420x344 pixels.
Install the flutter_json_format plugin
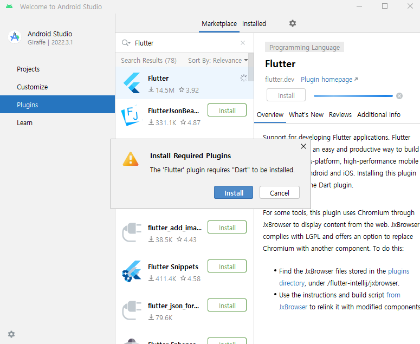pyautogui.click(x=227, y=306)
